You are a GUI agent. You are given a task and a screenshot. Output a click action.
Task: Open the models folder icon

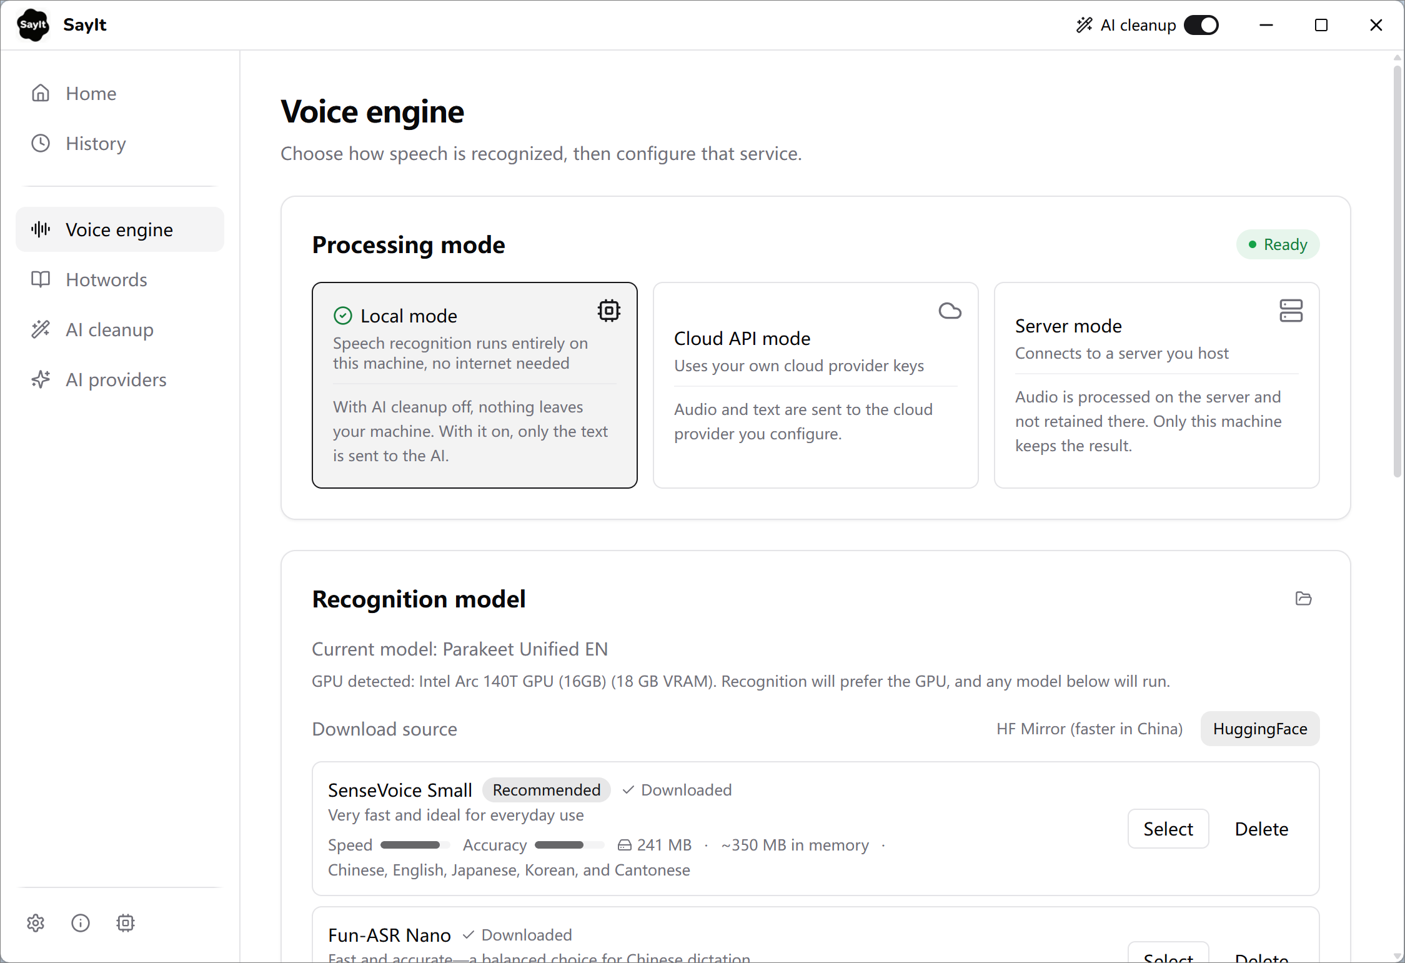click(1303, 599)
